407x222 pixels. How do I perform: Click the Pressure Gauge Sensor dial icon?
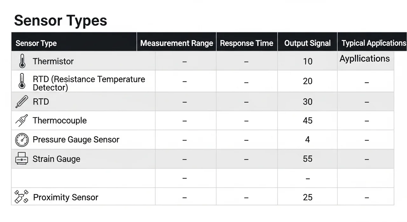click(x=22, y=140)
